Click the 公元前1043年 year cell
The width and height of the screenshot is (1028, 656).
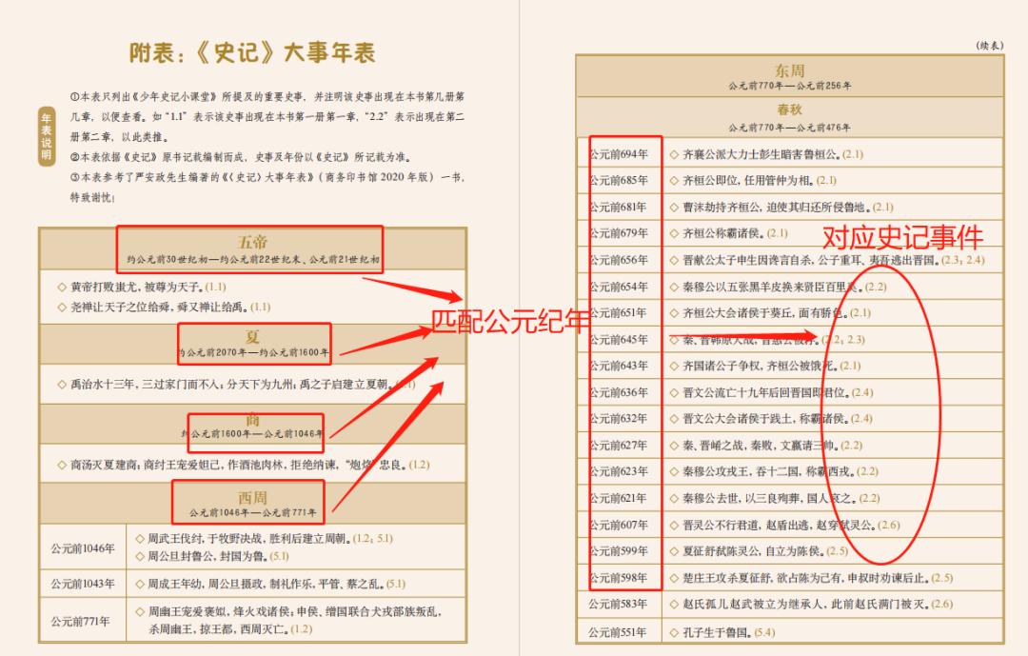pos(83,584)
